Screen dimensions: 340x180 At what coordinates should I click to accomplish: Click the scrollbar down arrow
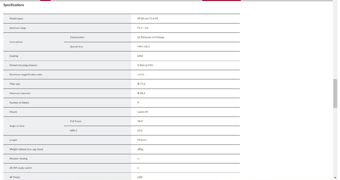(x=335, y=178)
